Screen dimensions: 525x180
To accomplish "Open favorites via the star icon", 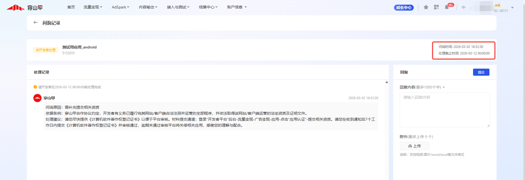I will pos(426,7).
